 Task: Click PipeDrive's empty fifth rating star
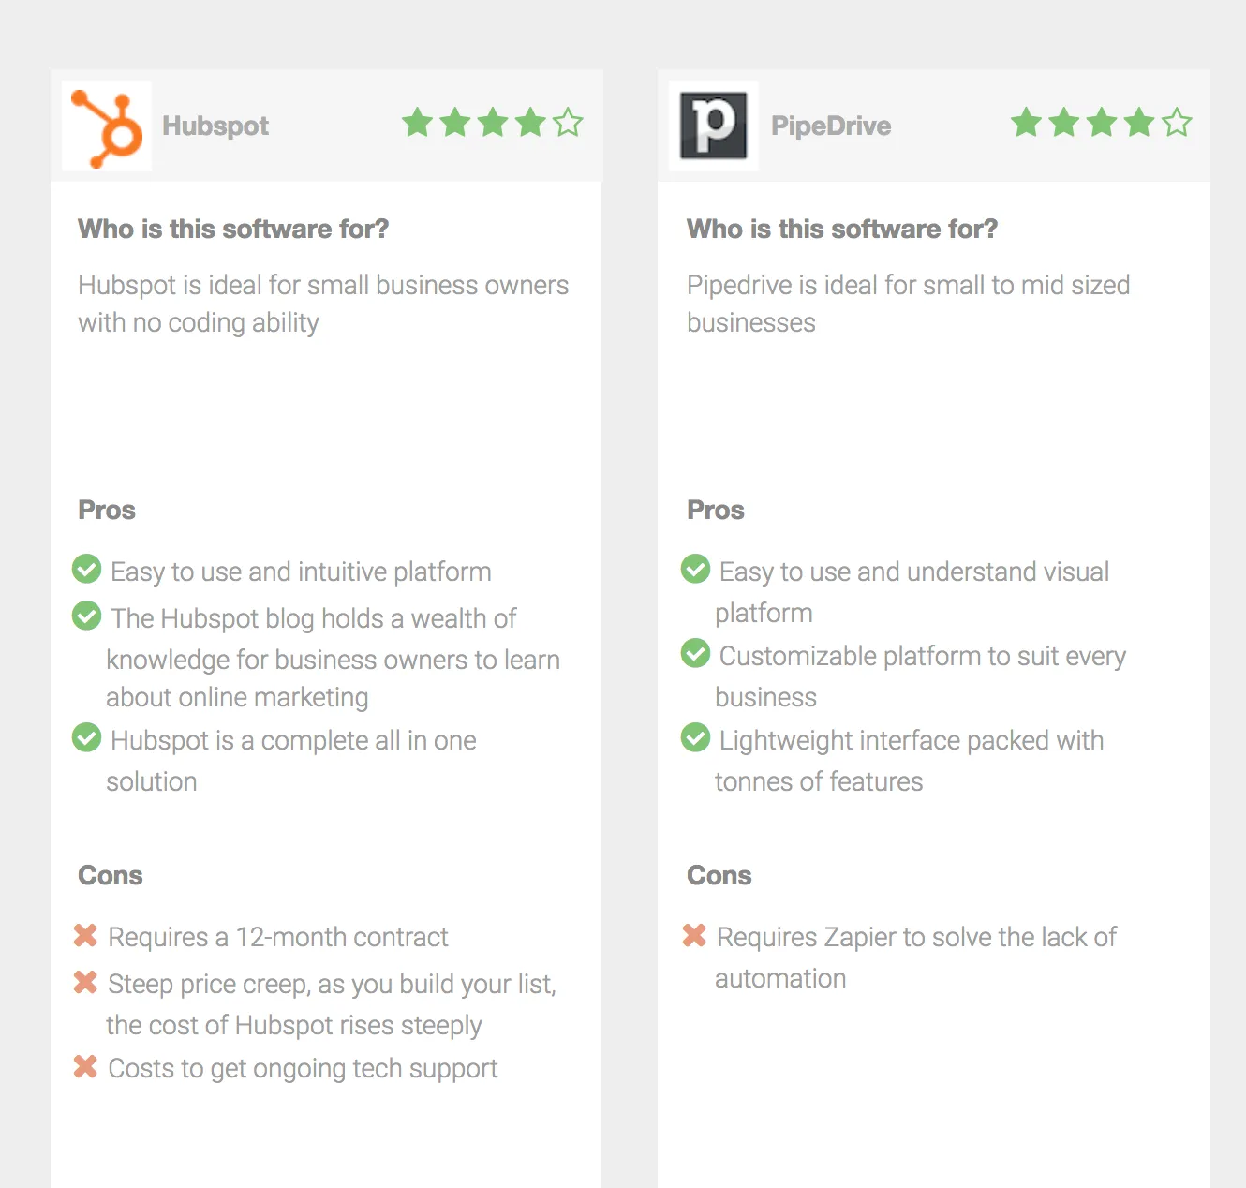1177,123
